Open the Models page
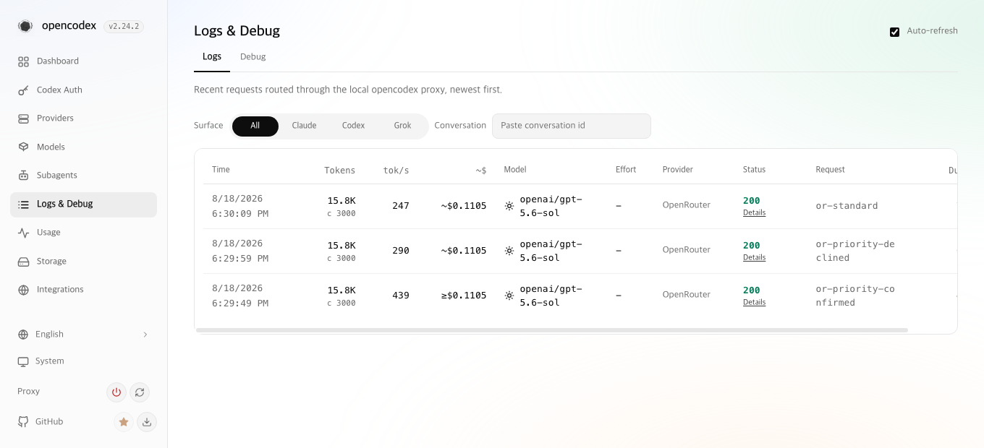Image resolution: width=984 pixels, height=448 pixels. click(84, 147)
